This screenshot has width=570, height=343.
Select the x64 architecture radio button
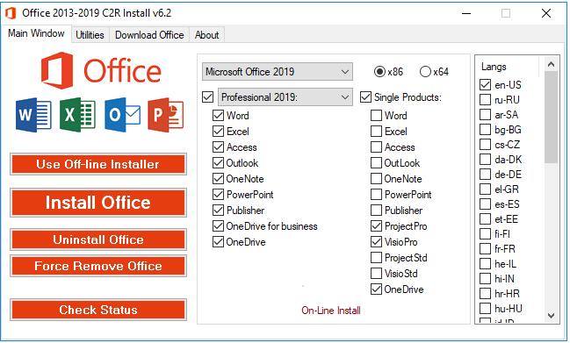(x=425, y=72)
